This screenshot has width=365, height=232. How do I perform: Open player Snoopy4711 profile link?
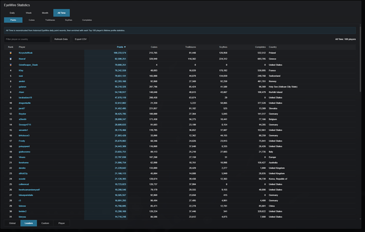[25, 125]
